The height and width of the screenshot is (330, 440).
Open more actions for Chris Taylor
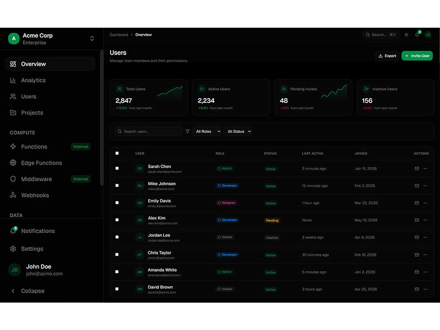[x=425, y=255]
